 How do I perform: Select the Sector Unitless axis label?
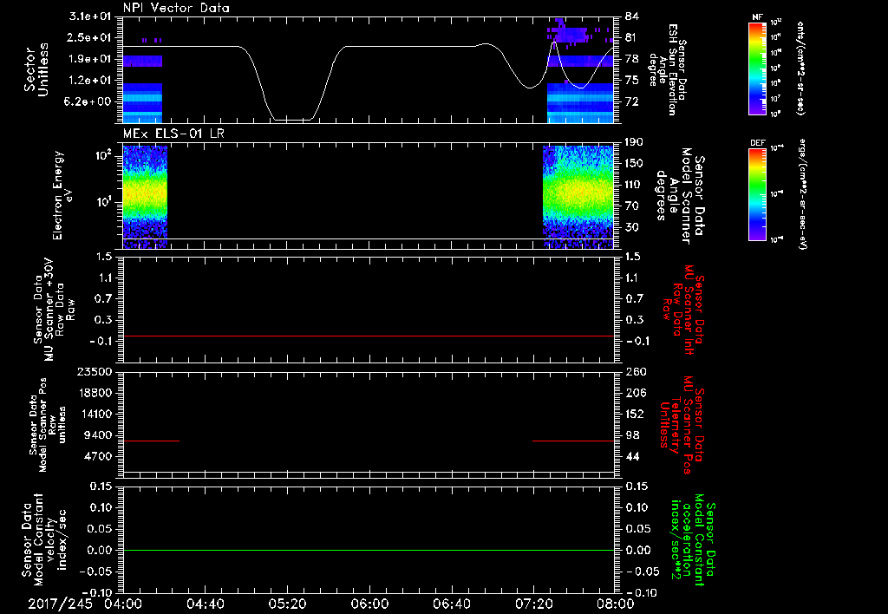coord(36,69)
